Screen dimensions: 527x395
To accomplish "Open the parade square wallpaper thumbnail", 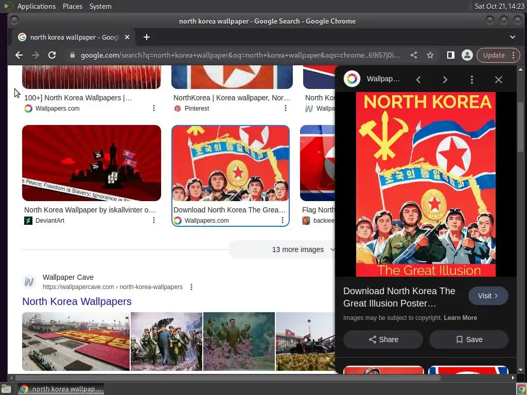I will [x=76, y=342].
